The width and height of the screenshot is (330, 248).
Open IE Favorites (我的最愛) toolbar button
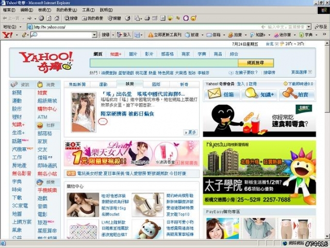pos(92,19)
